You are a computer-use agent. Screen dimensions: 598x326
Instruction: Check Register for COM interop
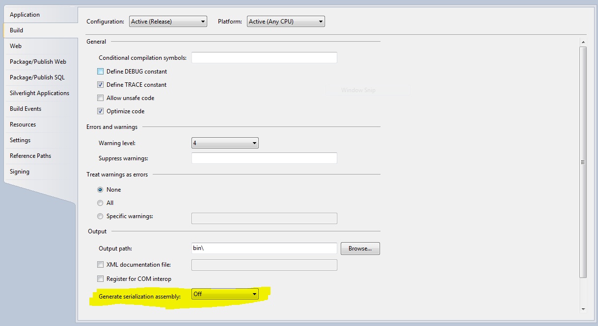tap(101, 279)
